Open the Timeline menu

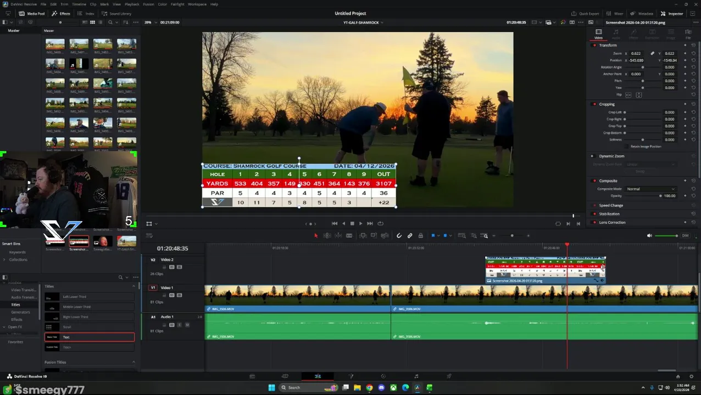(79, 4)
